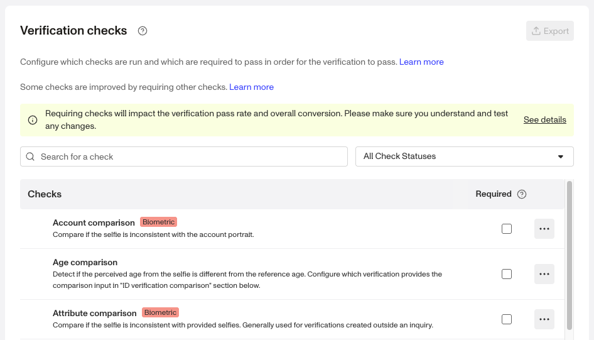The height and width of the screenshot is (340, 594).
Task: Open more options for Account comparison
Action: (544, 229)
